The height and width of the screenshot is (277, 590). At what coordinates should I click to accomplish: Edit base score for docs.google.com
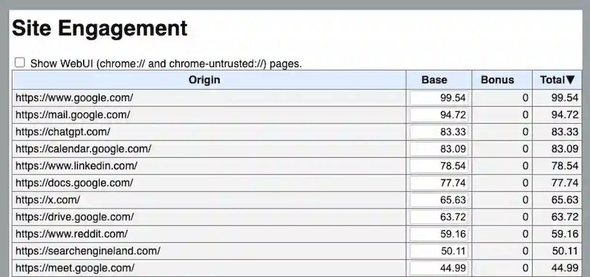(x=439, y=183)
